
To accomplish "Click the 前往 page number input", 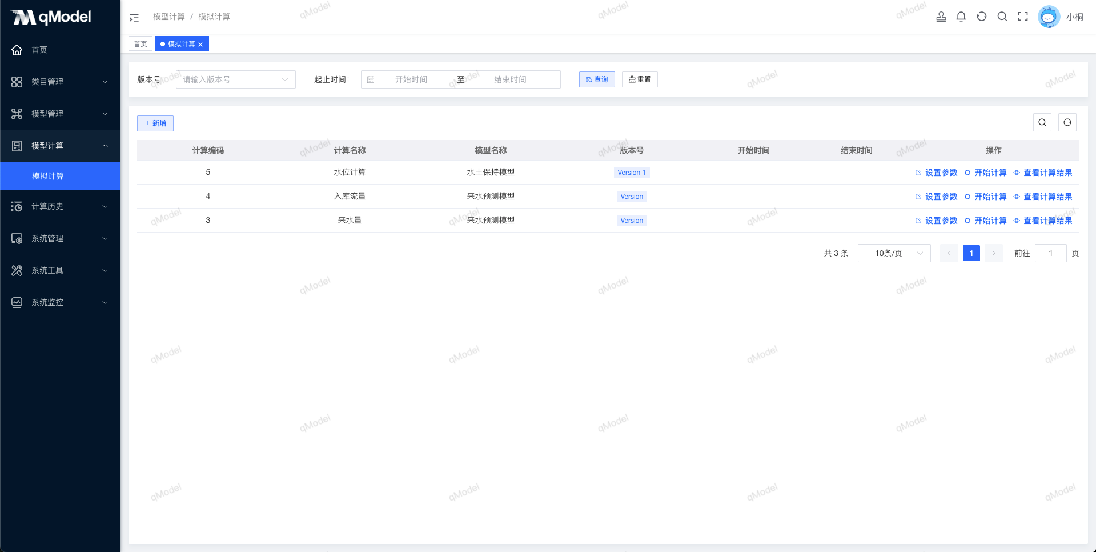I will (x=1050, y=253).
